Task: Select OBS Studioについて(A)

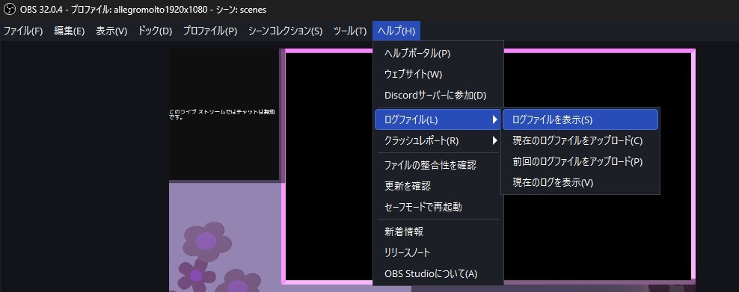Action: (x=438, y=273)
